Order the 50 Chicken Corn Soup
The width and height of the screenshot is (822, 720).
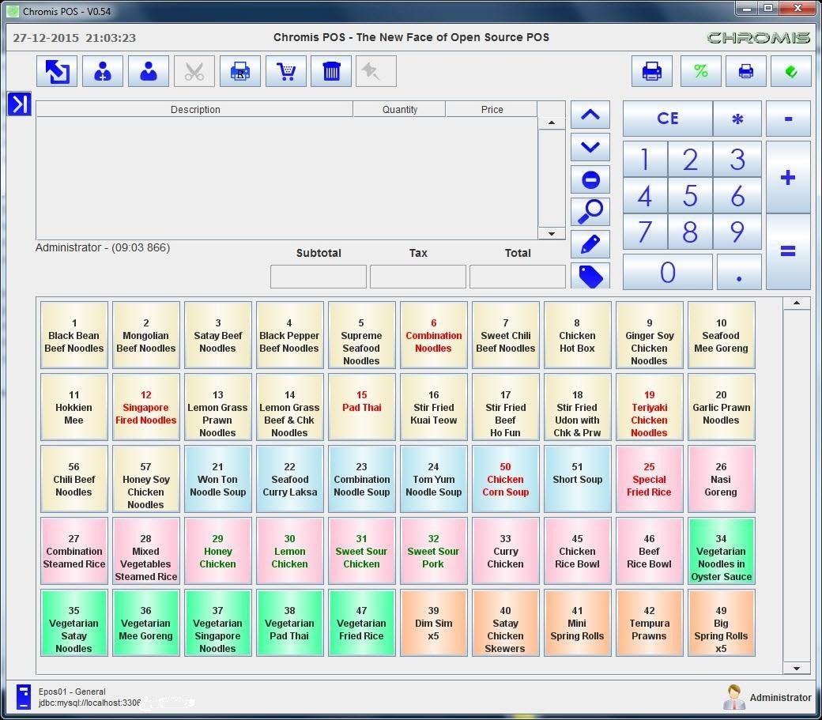[505, 479]
